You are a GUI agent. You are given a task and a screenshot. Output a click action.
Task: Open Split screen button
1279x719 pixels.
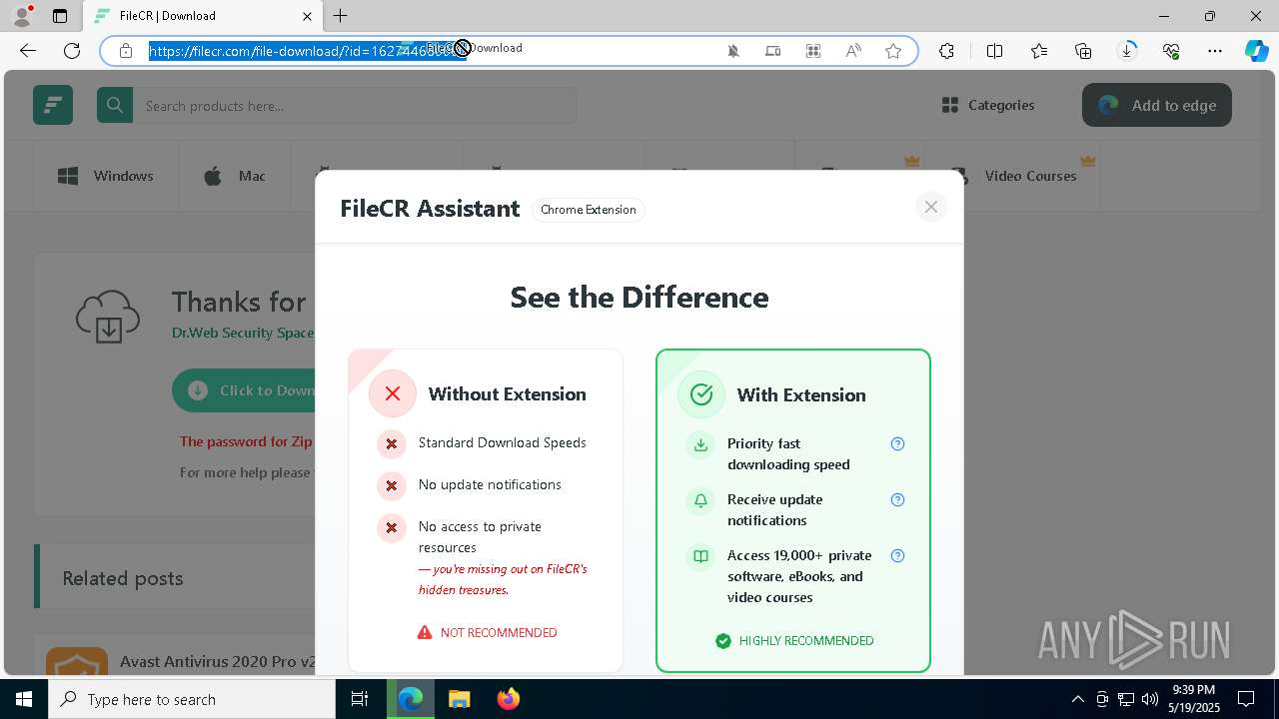coord(994,51)
